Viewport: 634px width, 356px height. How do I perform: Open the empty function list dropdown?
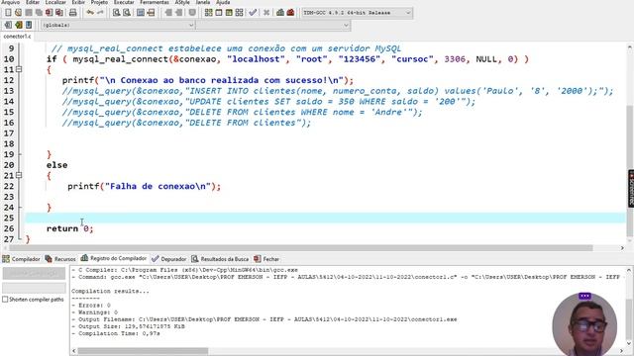(x=273, y=25)
